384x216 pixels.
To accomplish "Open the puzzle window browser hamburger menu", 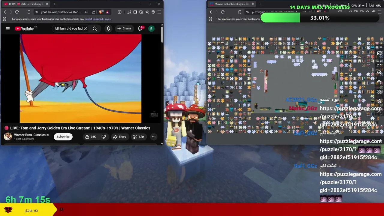I will pos(380,12).
